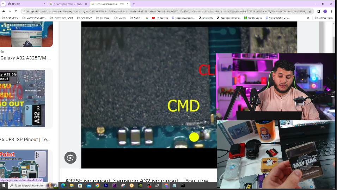Open Chrome three-dot menu
Screen dimensions: 337x190
[x=331, y=11]
